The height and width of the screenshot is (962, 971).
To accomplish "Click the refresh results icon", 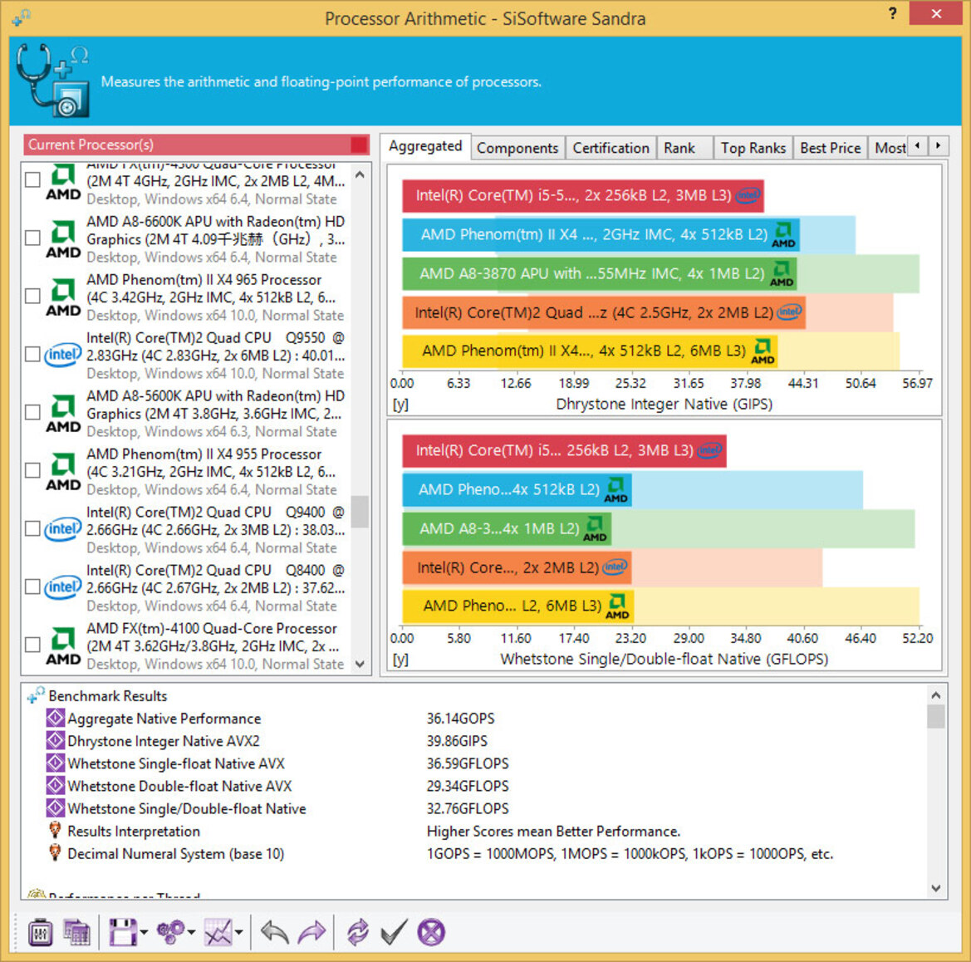I will point(357,931).
